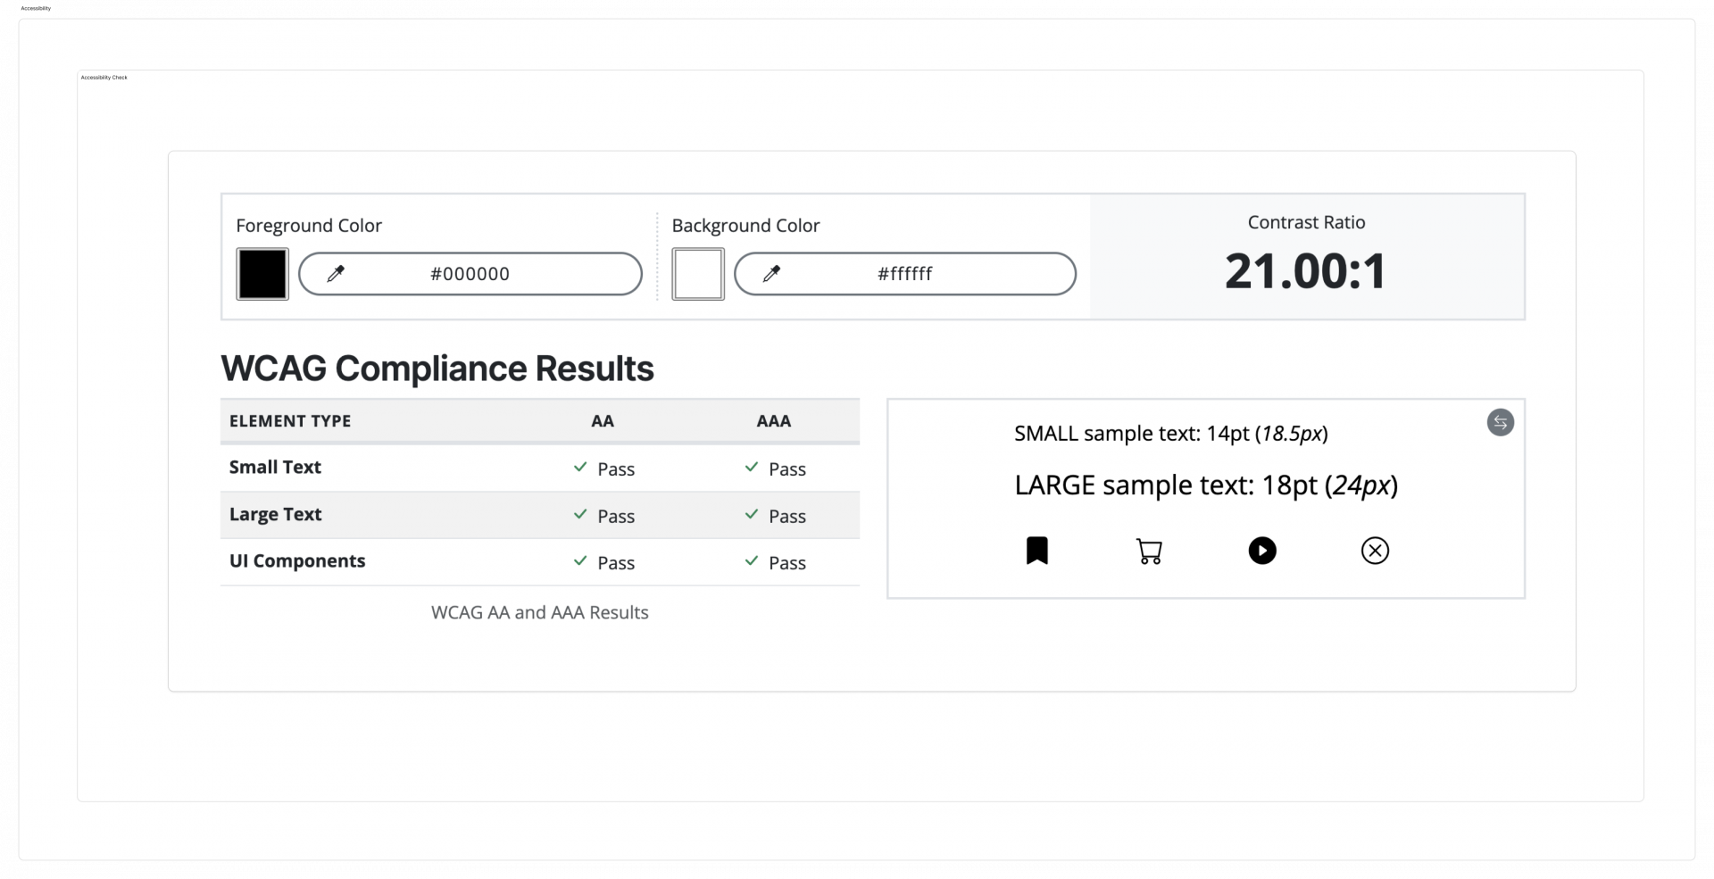The width and height of the screenshot is (1714, 879).
Task: Click the green checkmark for Small Text AAA
Action: (x=752, y=467)
